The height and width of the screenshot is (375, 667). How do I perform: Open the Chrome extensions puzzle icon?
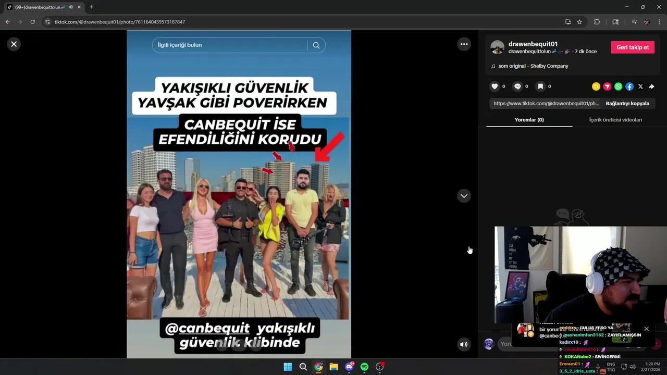597,22
